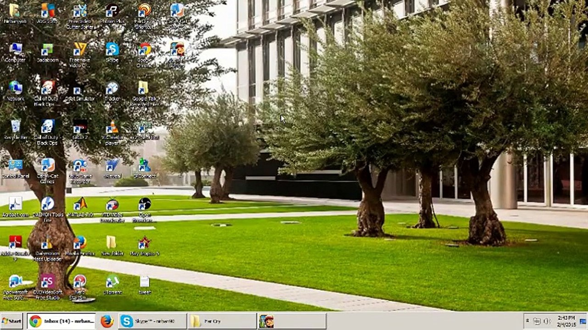Click the volume icon in system tray
588x330 pixels.
pos(547,321)
